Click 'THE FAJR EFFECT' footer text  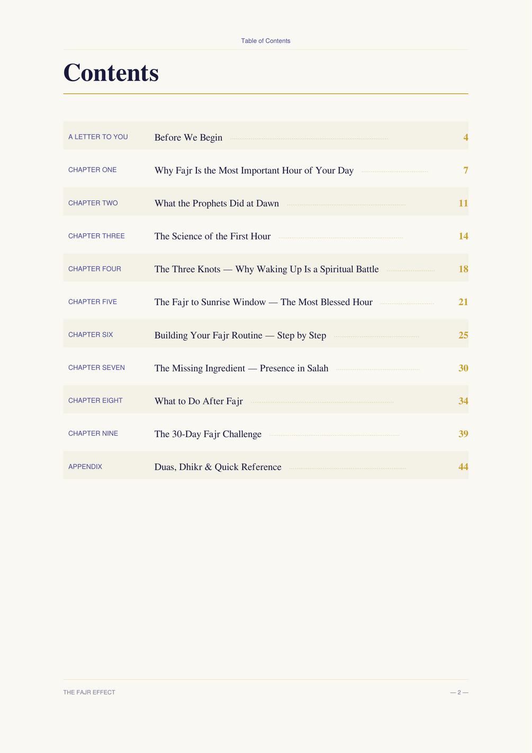pos(89,693)
